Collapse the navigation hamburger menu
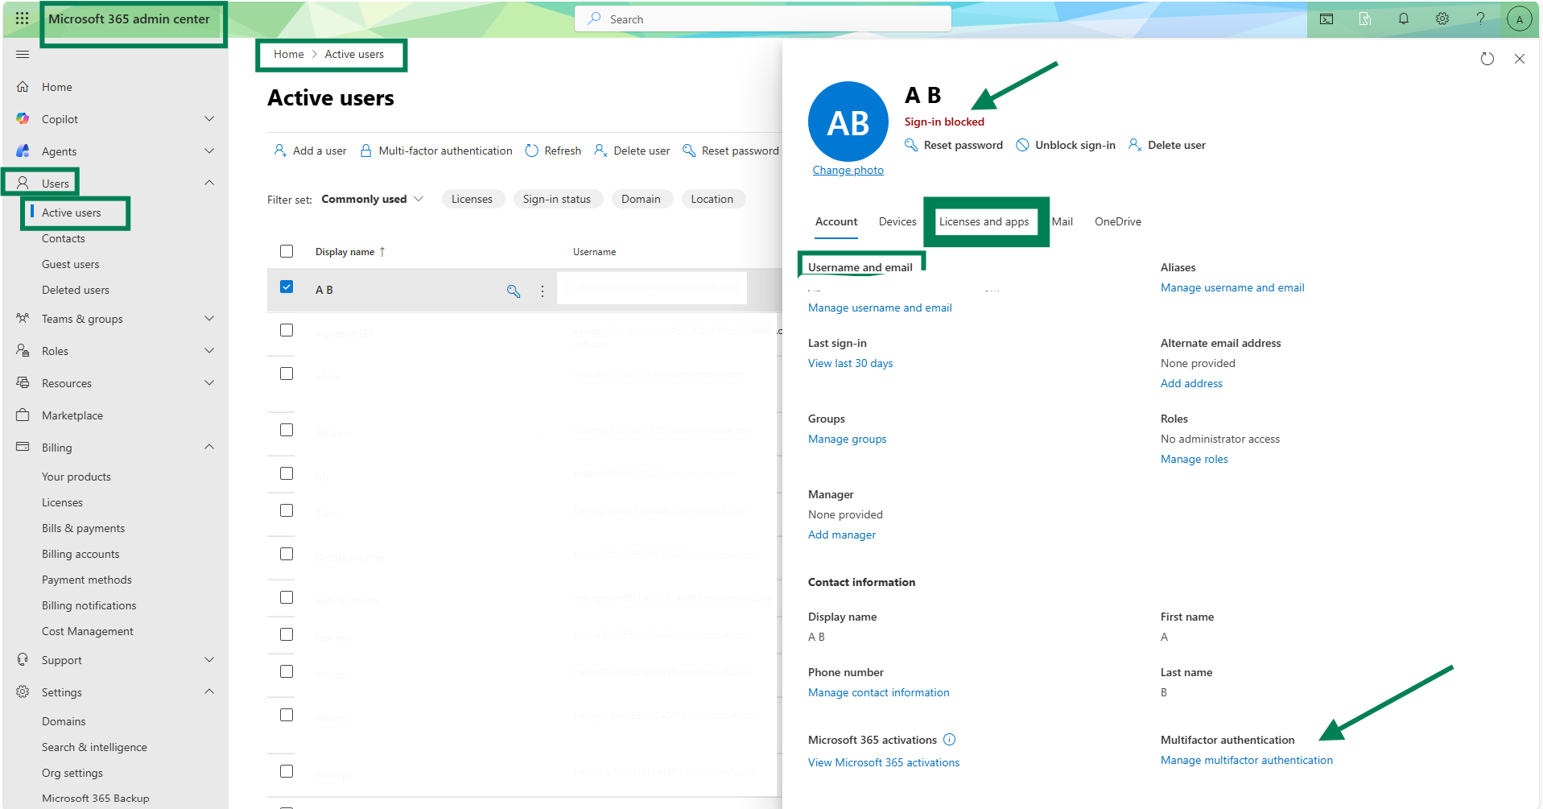Screen dimensions: 1543x809 coord(23,55)
